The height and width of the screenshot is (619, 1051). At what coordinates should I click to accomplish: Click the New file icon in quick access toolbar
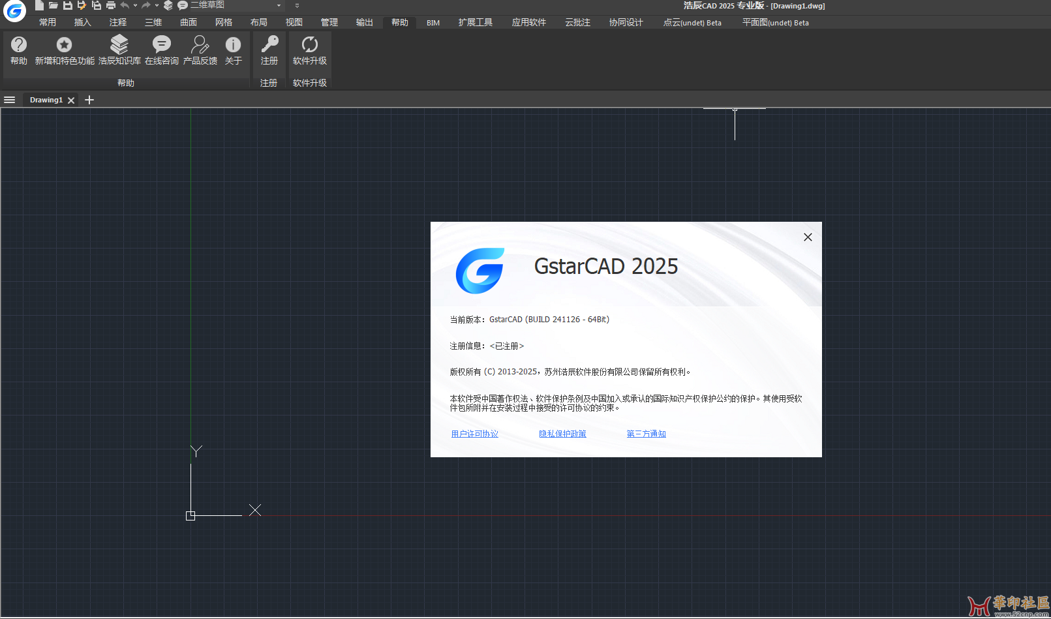[39, 5]
